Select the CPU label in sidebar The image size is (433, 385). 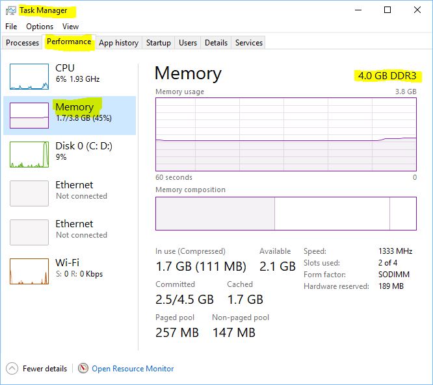point(65,68)
